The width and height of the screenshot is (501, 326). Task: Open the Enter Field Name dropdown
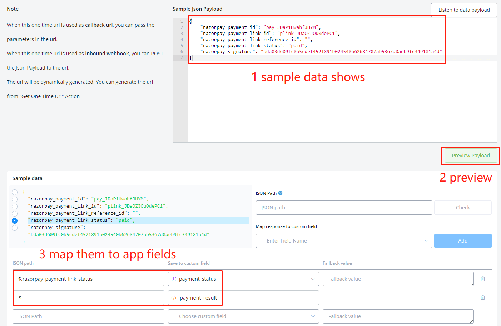click(344, 241)
